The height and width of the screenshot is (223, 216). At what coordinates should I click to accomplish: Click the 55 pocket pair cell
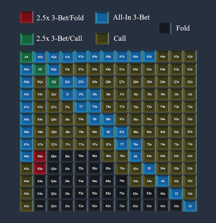pos(149,169)
